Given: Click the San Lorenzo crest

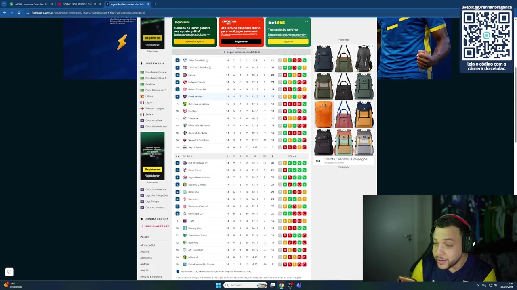Looking at the screenshot, I should point(185,97).
